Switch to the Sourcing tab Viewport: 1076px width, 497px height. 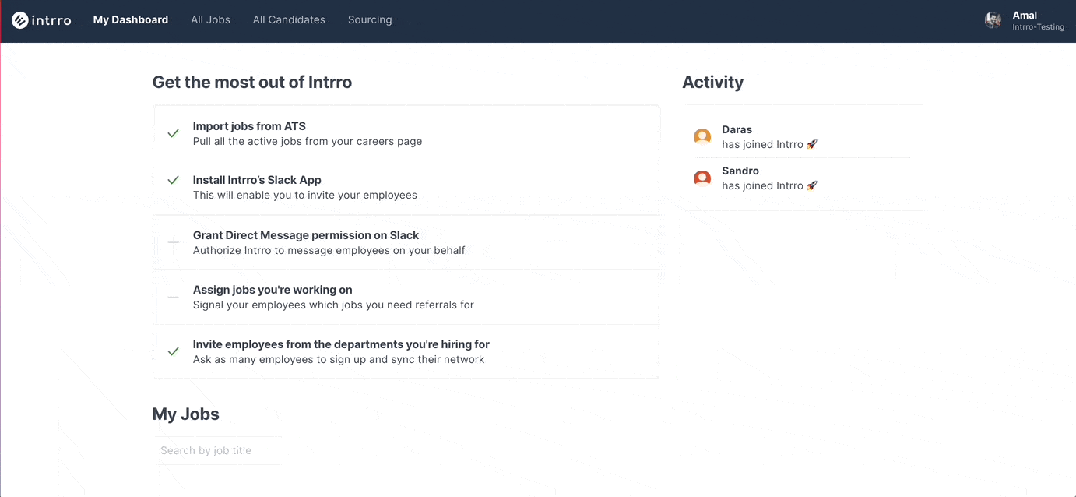[370, 20]
